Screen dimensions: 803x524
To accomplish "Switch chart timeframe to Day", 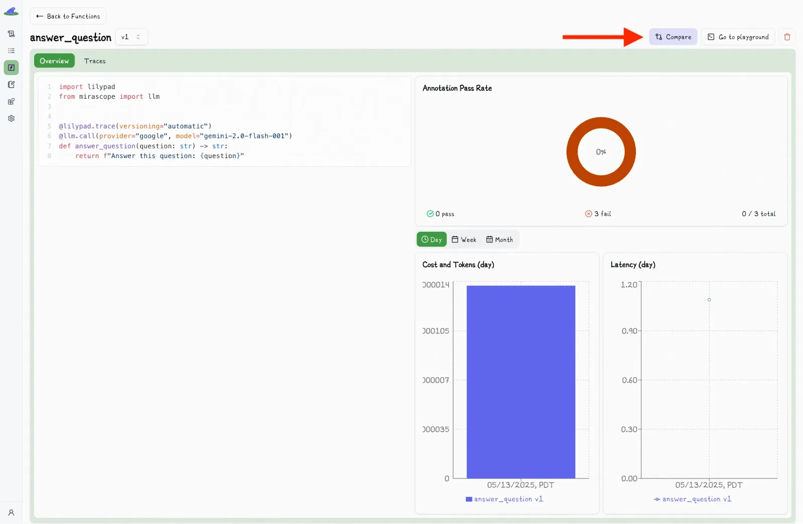I will coord(432,239).
